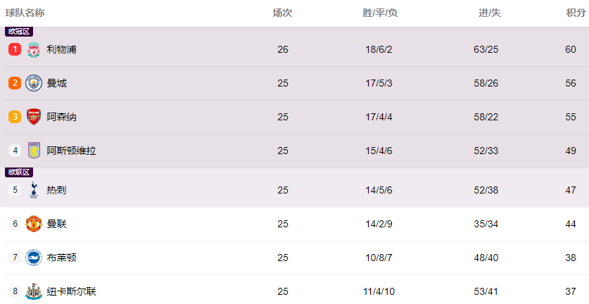This screenshot has width=589, height=304.
Task: Click the Brighton club crest
Action: [x=34, y=258]
